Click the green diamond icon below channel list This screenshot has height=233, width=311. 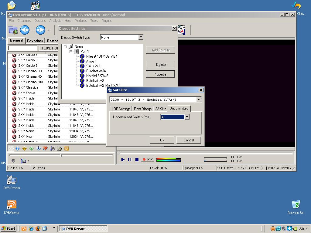point(32,148)
